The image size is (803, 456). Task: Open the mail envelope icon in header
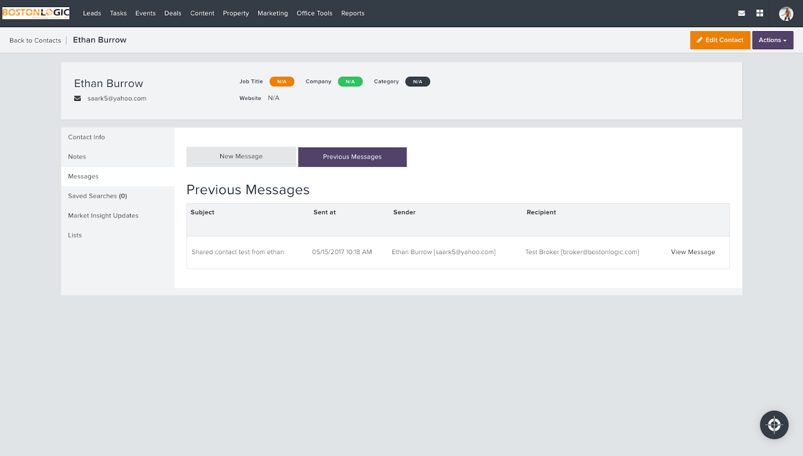(741, 13)
